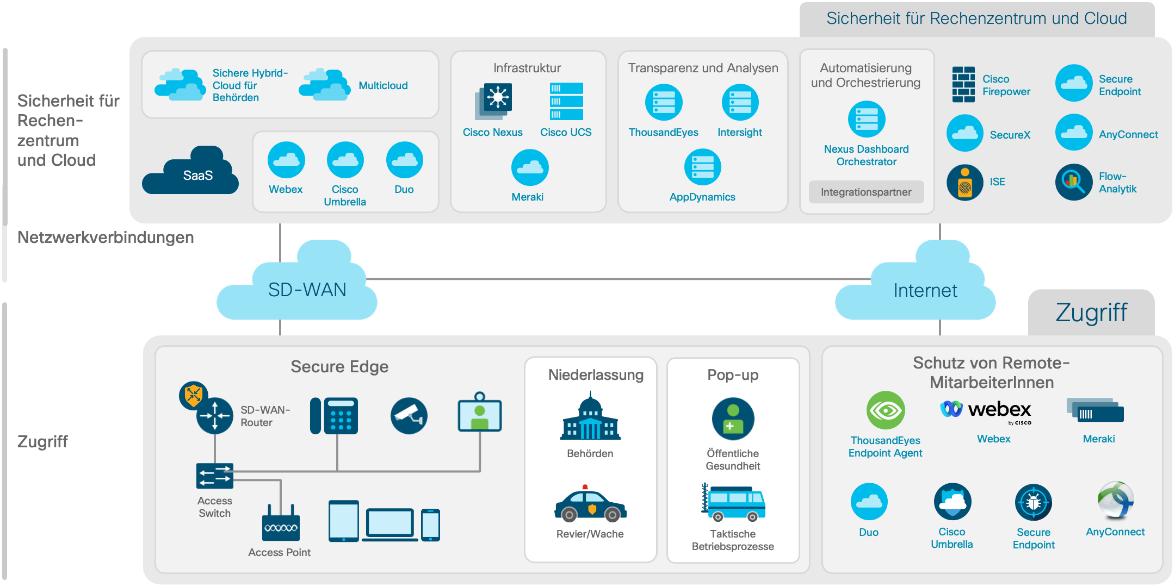Select the tablet device icon
The height and width of the screenshot is (587, 1175).
pyautogui.click(x=344, y=521)
